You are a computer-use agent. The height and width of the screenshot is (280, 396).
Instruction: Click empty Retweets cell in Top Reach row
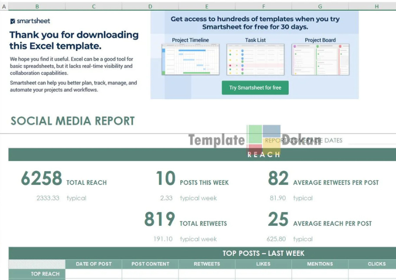click(207, 274)
